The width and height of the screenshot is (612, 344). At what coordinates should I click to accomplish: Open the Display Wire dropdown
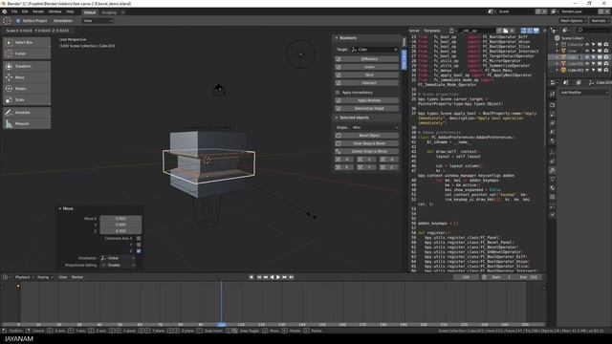[375, 127]
